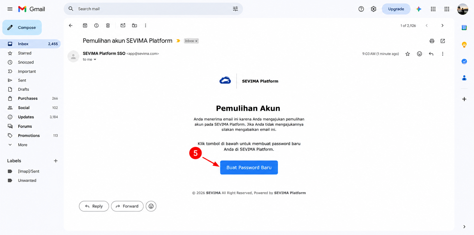Open the Google account profile picture
This screenshot has height=235, width=474.
click(463, 9)
